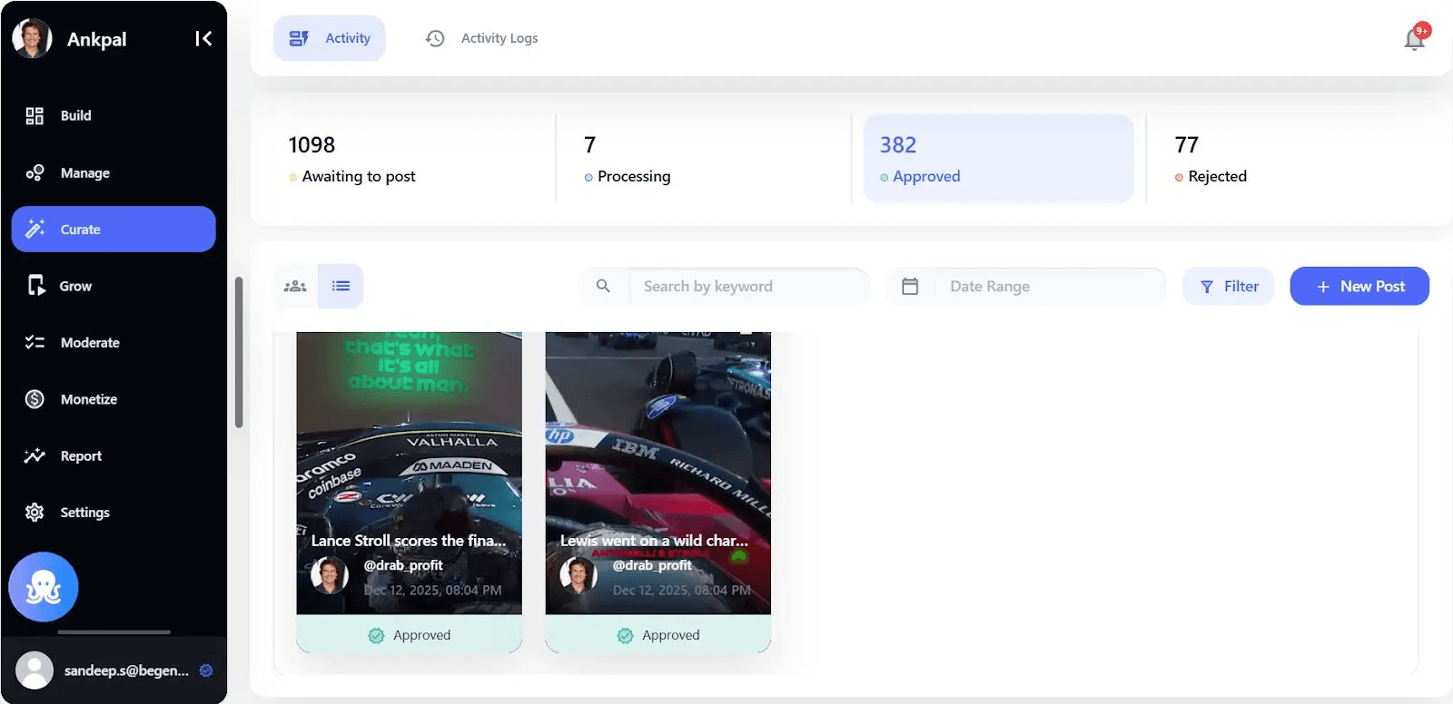Click the sidebar vertical scrollbar

[x=239, y=352]
